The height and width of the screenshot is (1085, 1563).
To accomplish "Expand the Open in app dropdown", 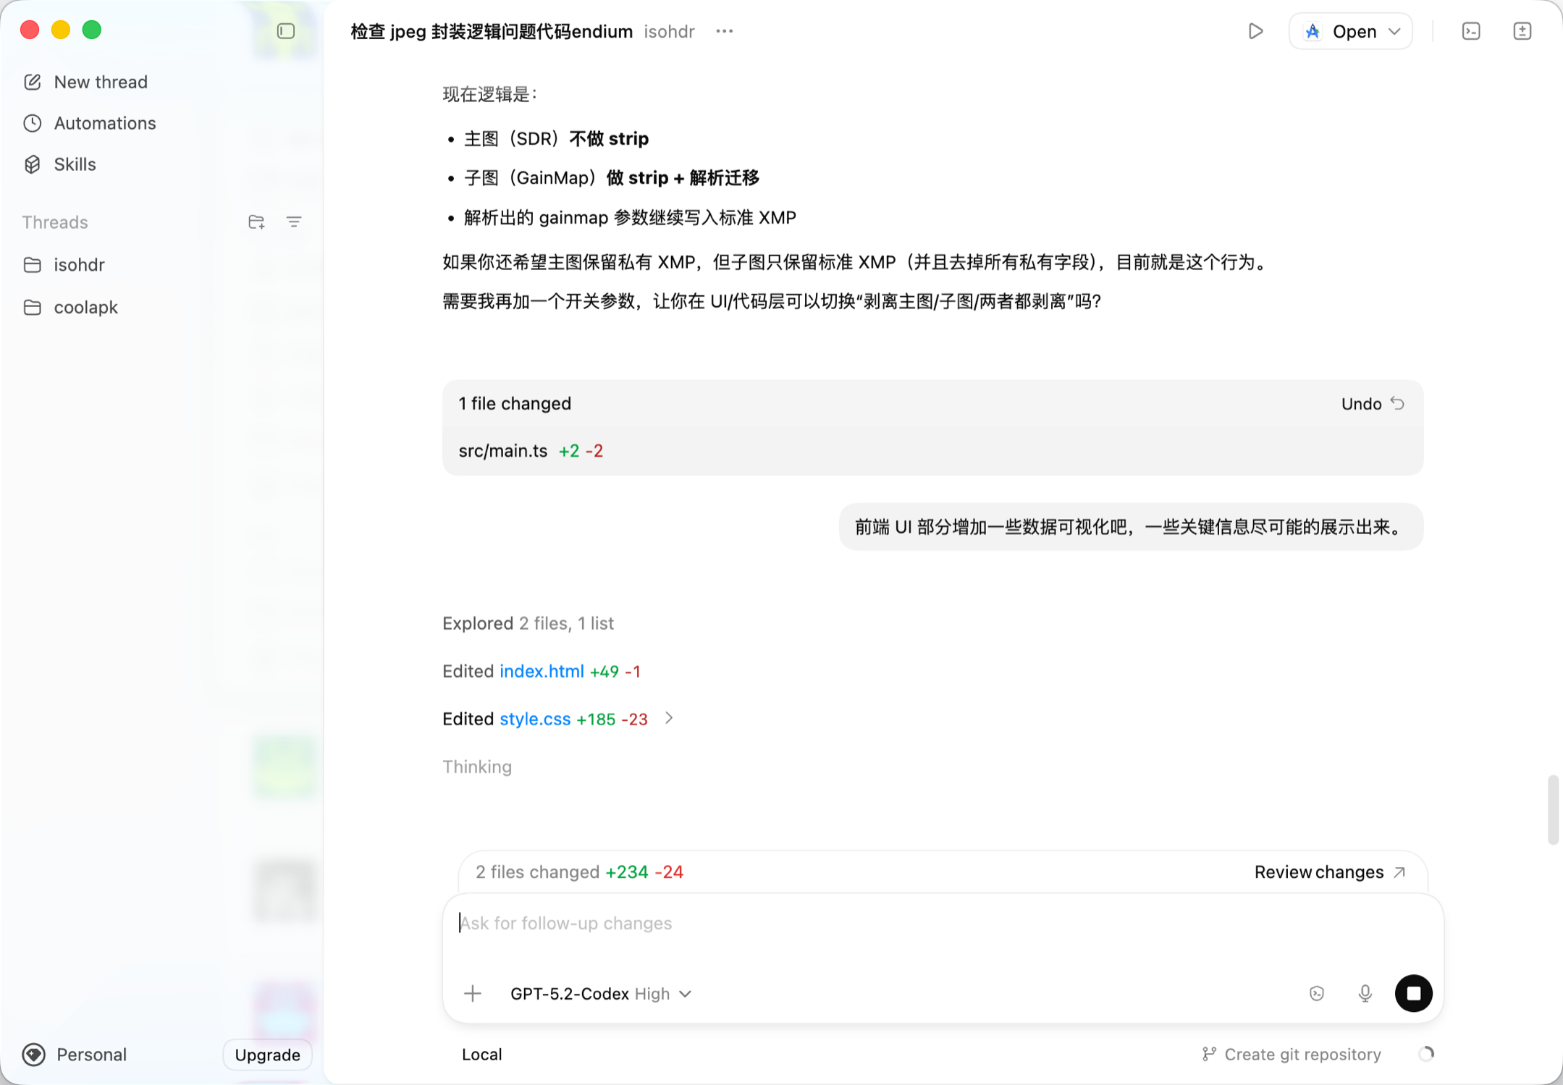I will [x=1394, y=31].
